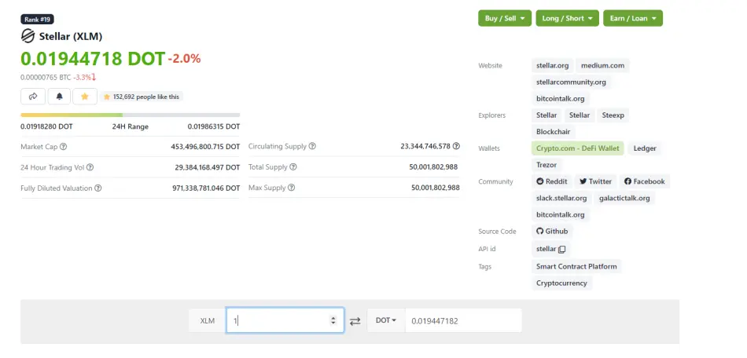Click the Max Supply help icon
Image resolution: width=747 pixels, height=358 pixels.
tap(291, 188)
